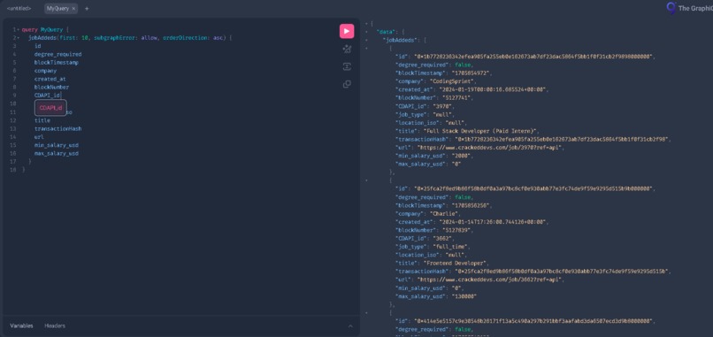This screenshot has width=713, height=337.
Task: Click the url field on line 14
Action: [x=39, y=137]
